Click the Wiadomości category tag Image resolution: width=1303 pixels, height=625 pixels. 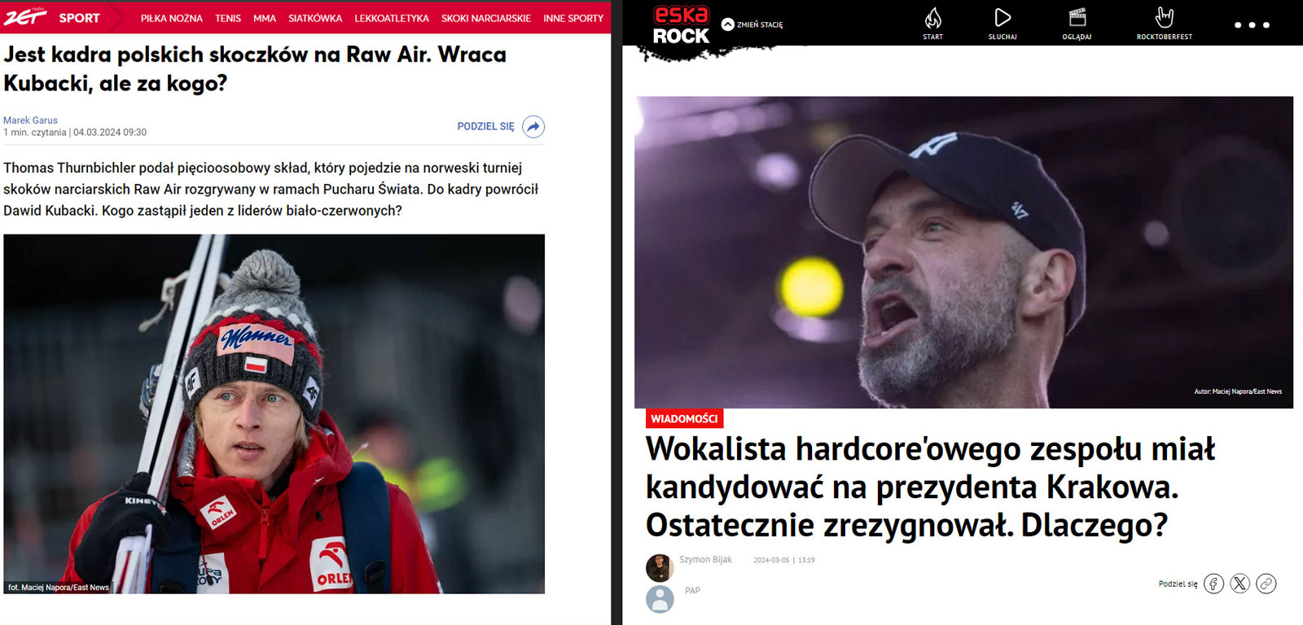pyautogui.click(x=684, y=418)
